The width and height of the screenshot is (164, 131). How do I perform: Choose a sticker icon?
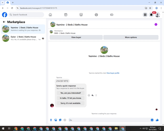60,120
